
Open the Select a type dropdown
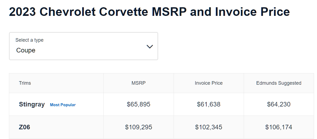click(x=84, y=46)
